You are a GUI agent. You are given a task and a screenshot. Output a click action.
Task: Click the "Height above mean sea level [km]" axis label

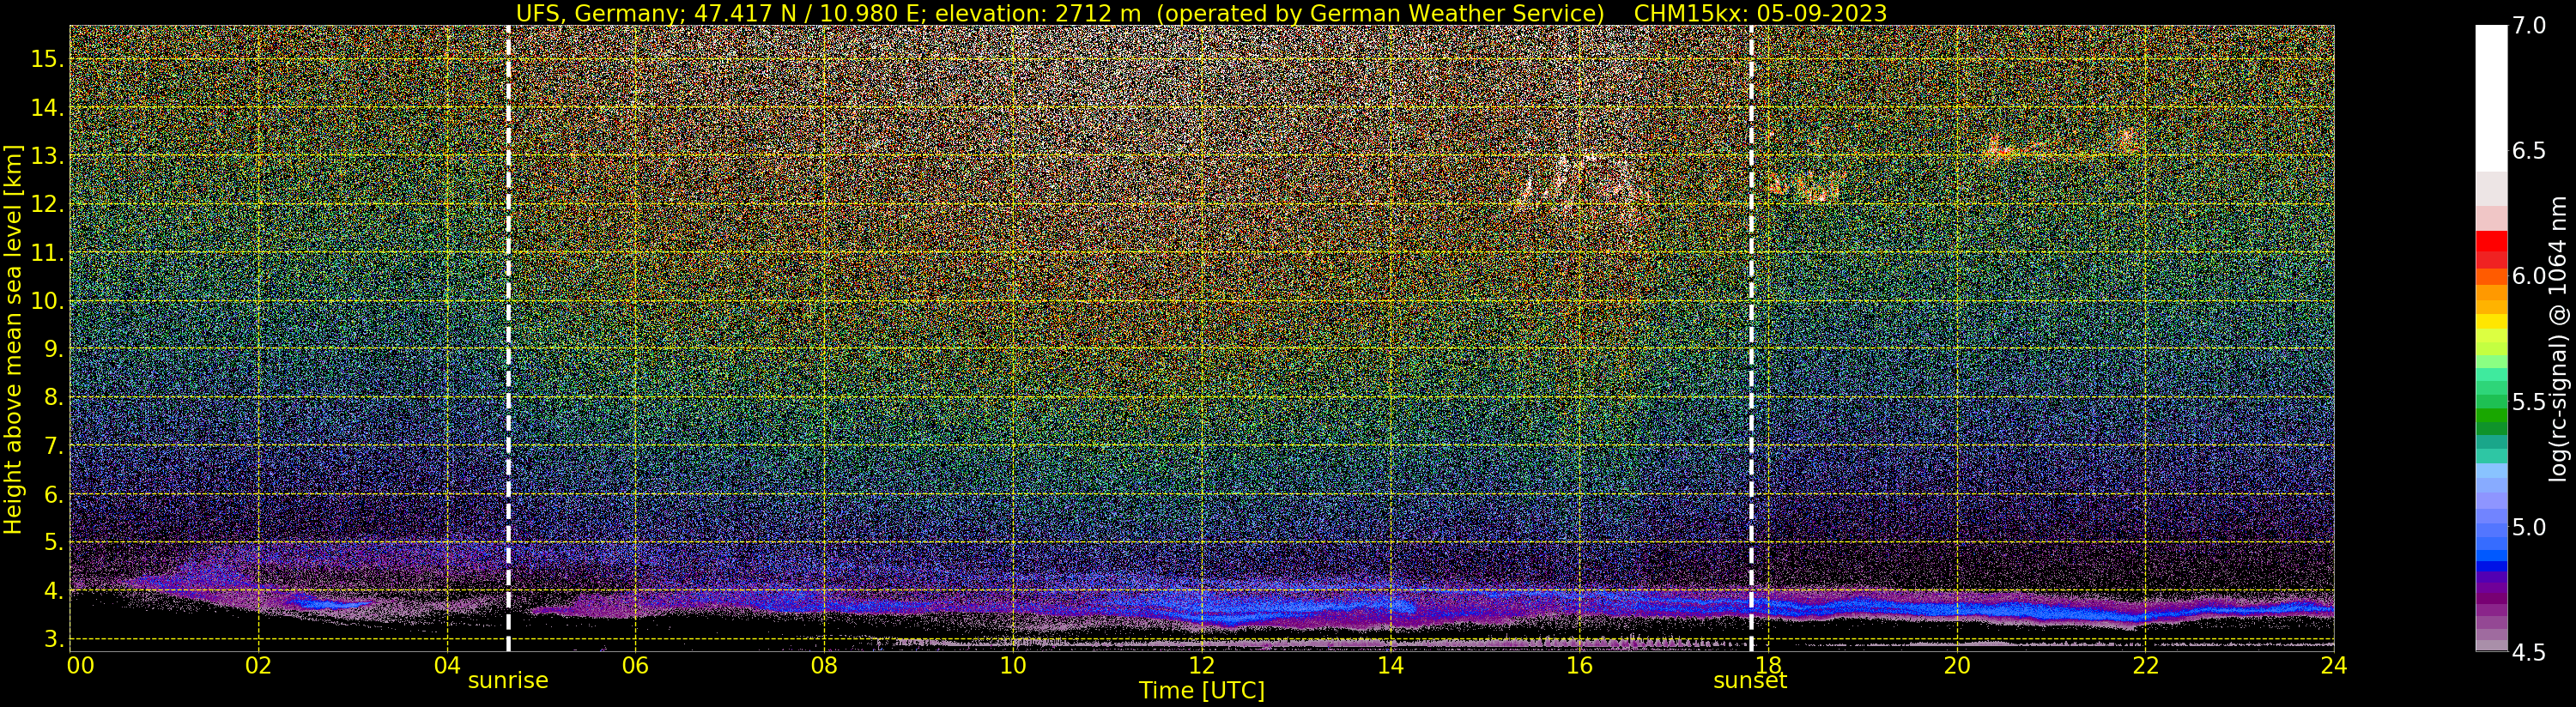[x=13, y=339]
